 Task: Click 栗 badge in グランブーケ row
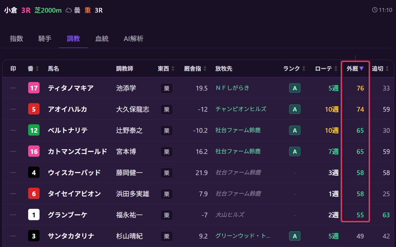click(x=167, y=215)
